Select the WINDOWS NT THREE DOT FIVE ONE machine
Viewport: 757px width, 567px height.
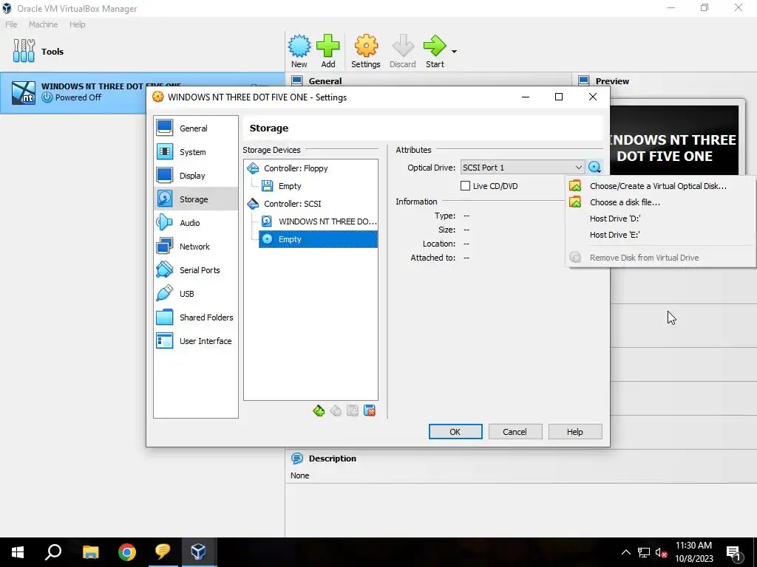(143, 92)
